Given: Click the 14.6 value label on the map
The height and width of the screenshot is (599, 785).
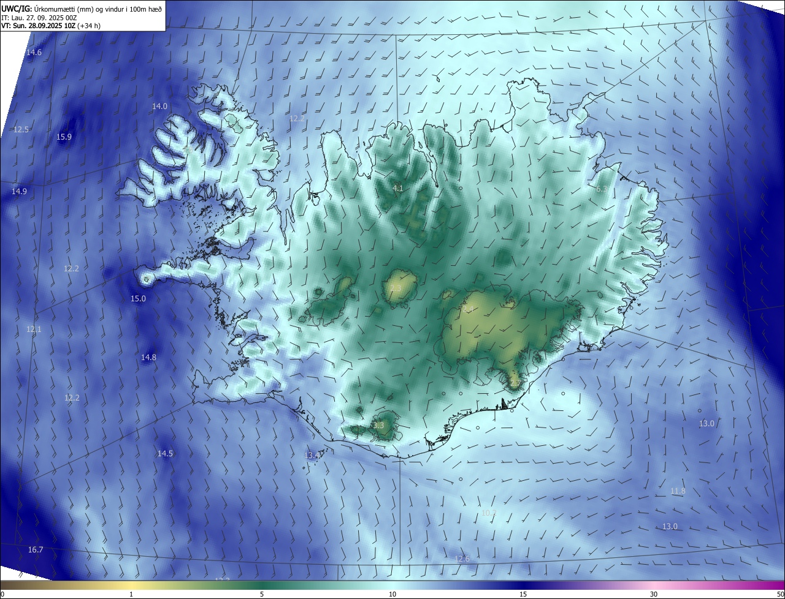Looking at the screenshot, I should pos(34,53).
